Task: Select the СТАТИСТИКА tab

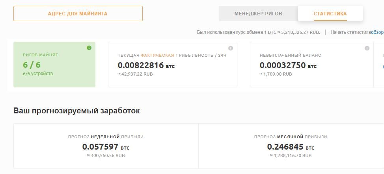Action: pos(330,14)
